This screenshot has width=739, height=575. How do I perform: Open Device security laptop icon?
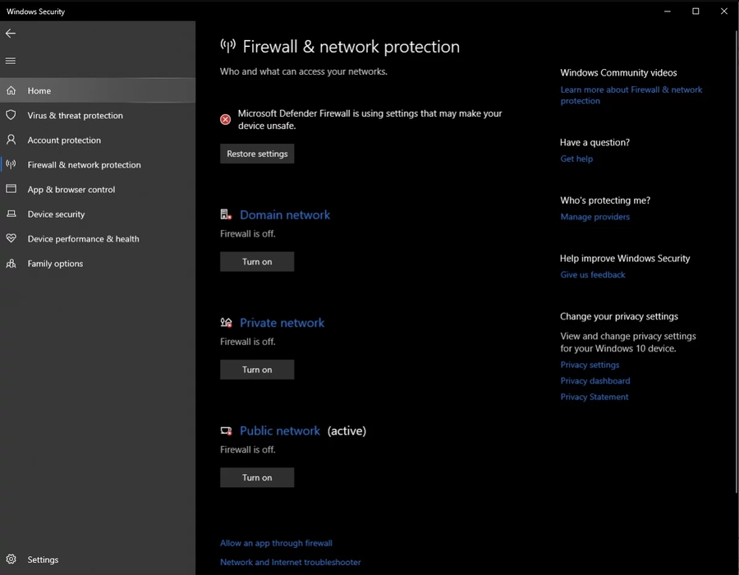coord(11,214)
